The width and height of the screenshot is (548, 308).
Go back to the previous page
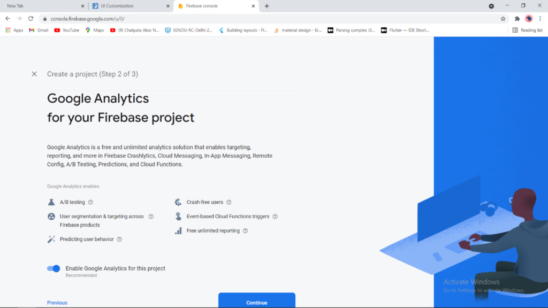(x=7, y=19)
